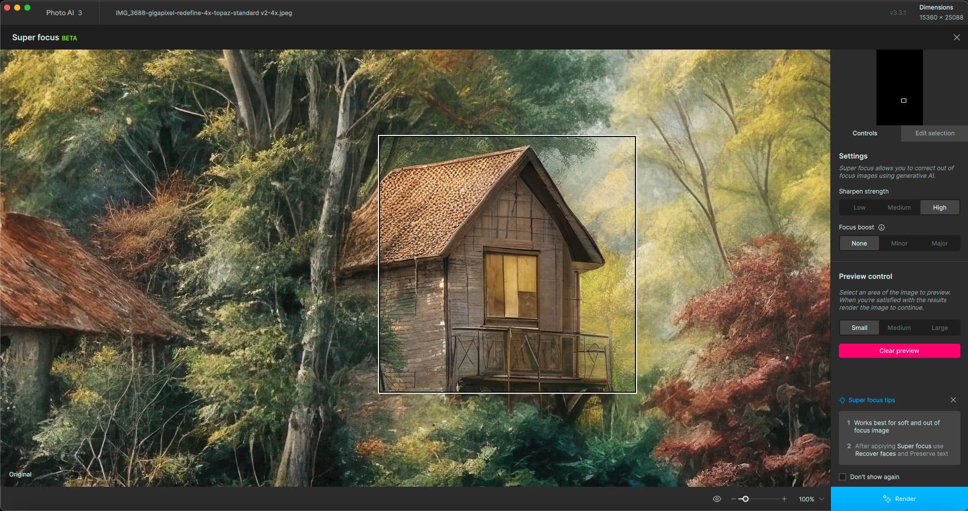Click the navigator thumbnail preview
The height and width of the screenshot is (511, 968).
coord(899,87)
